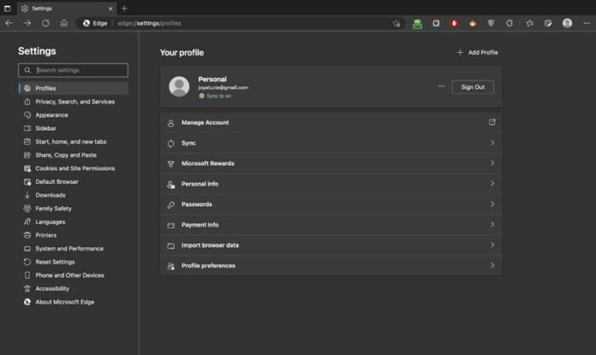Click the red extension icon in toolbar
Viewport: 596px width, 355px height.
454,23
